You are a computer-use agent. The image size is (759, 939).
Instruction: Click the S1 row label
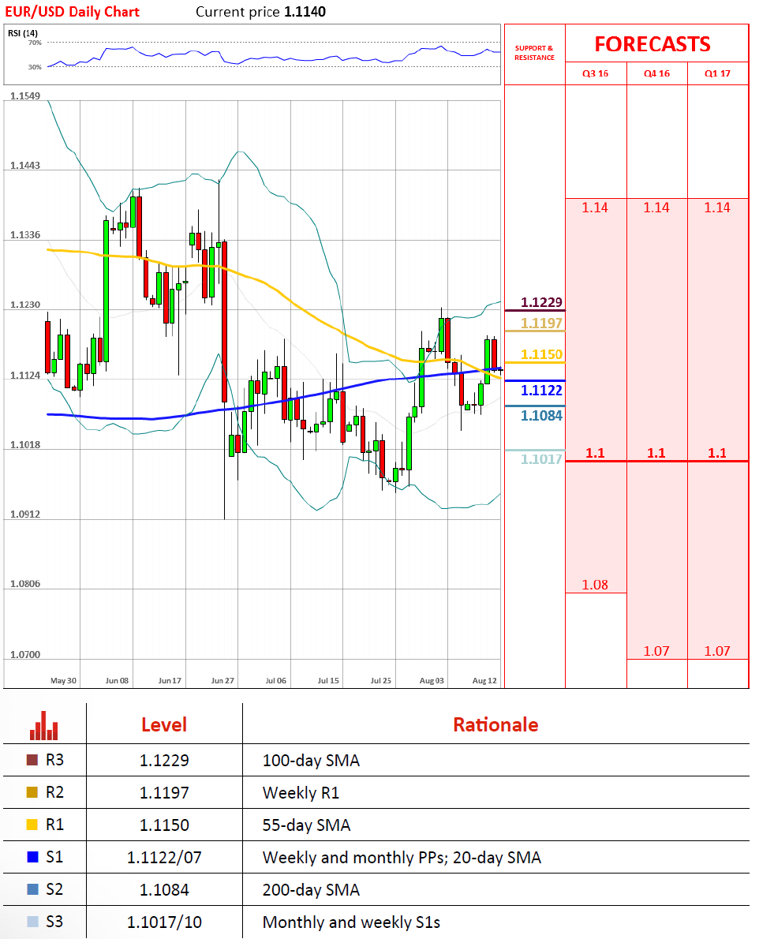(x=54, y=857)
